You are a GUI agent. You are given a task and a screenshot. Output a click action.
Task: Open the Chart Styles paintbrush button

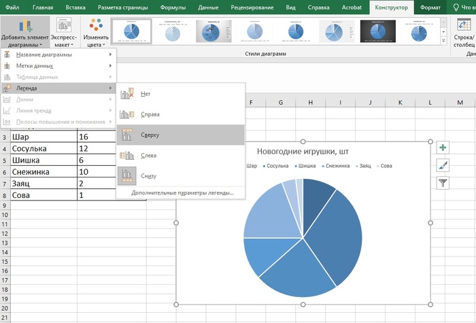click(x=443, y=165)
